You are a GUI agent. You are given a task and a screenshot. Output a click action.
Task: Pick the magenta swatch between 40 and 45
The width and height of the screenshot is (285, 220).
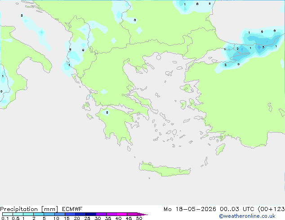(x=122, y=214)
